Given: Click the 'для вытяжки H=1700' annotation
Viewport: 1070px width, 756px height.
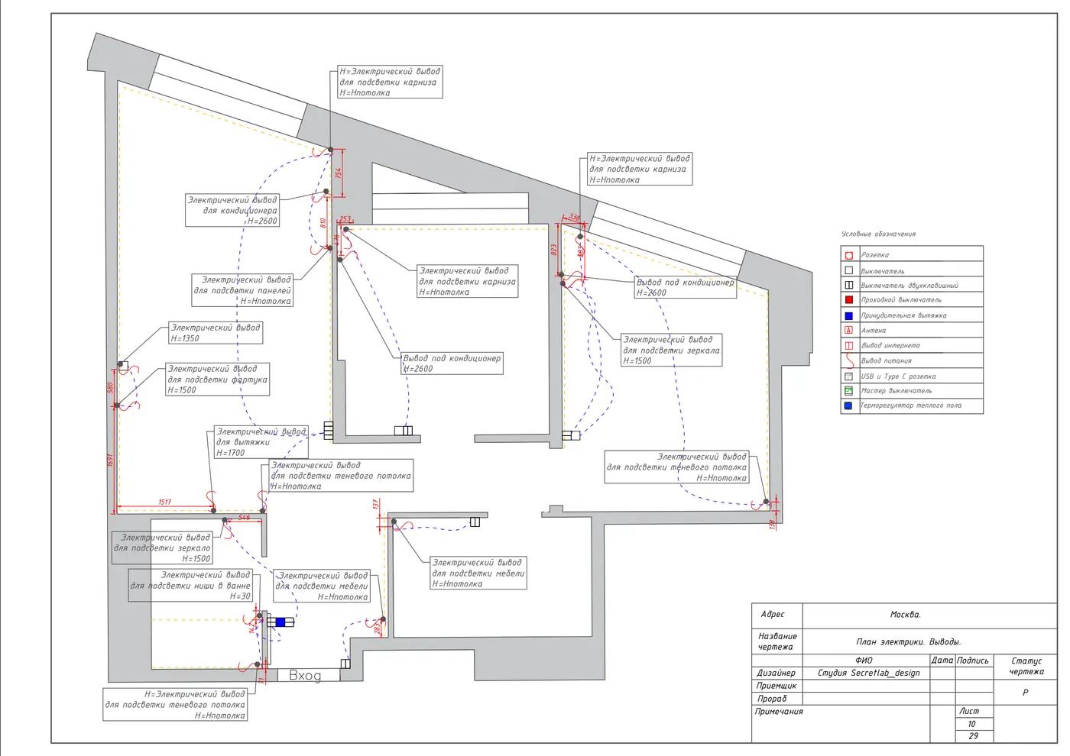Looking at the screenshot, I should [261, 442].
